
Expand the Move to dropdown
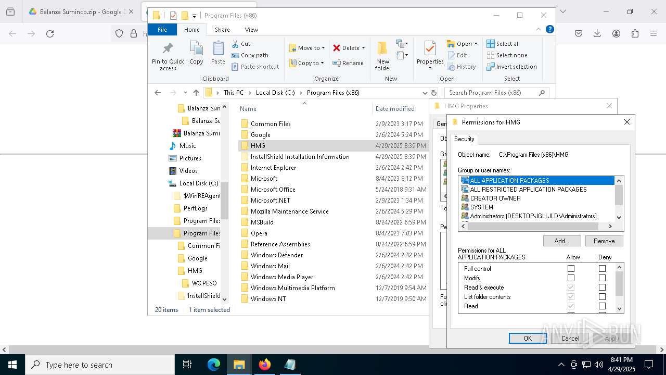pyautogui.click(x=323, y=48)
